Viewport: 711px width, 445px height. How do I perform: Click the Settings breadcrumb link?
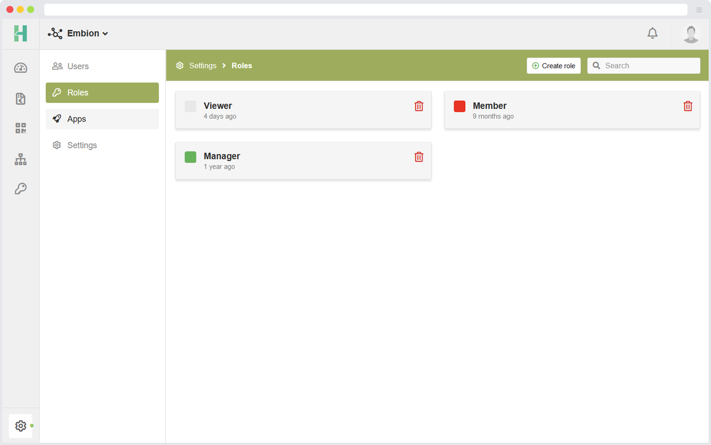coord(202,66)
